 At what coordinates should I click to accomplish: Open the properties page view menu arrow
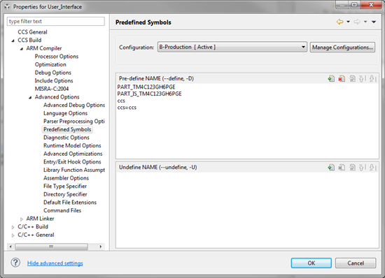tap(374, 22)
